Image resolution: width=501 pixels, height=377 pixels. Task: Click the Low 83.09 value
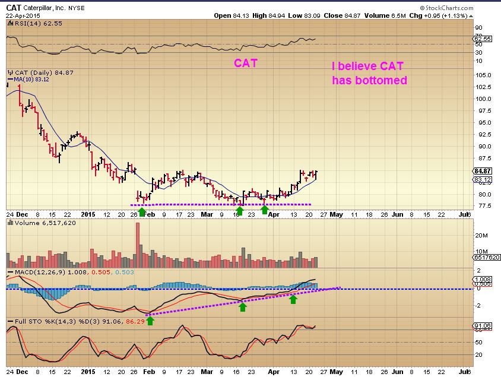pyautogui.click(x=304, y=15)
